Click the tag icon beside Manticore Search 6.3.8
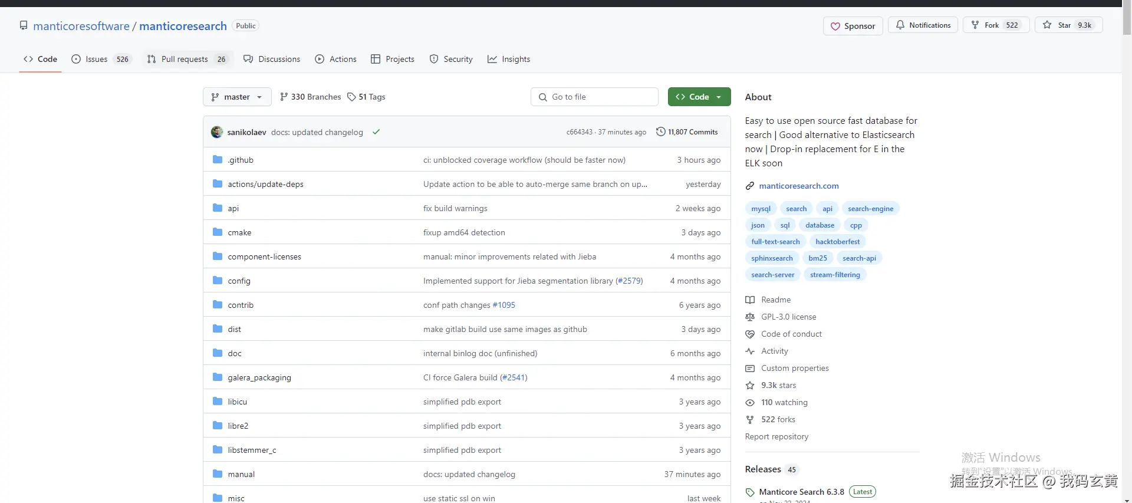 click(x=750, y=492)
